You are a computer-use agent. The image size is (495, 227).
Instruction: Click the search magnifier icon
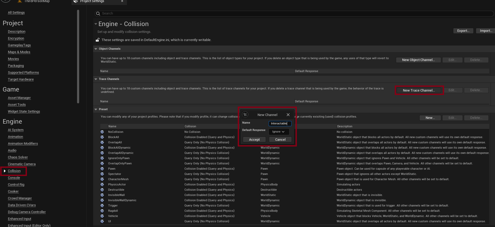(98, 13)
